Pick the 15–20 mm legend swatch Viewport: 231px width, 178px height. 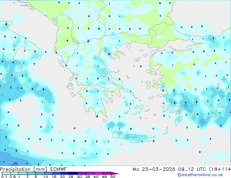coord(57,173)
